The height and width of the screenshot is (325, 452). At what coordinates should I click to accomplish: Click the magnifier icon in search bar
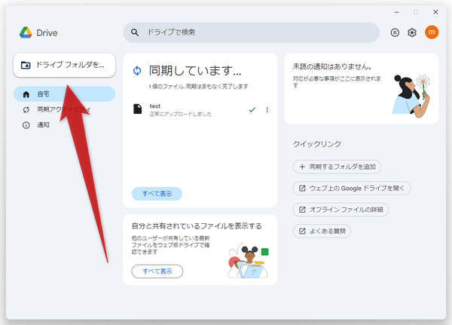click(136, 32)
